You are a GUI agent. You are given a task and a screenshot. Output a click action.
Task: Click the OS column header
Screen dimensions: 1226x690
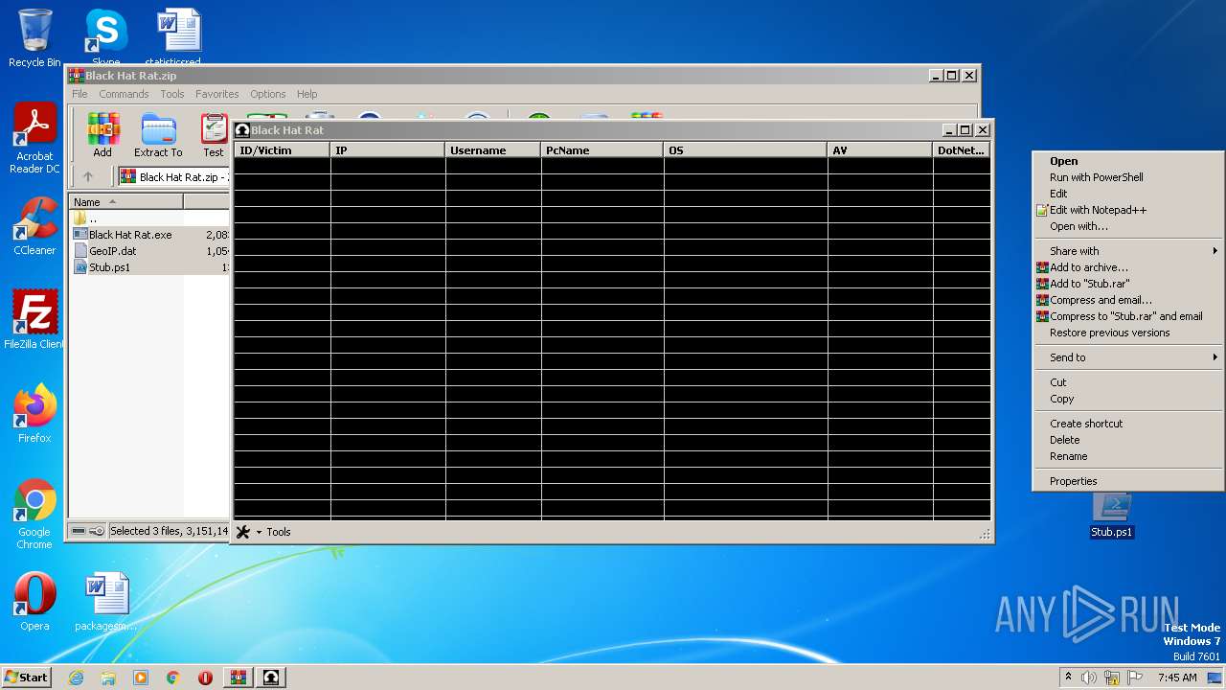click(x=745, y=150)
